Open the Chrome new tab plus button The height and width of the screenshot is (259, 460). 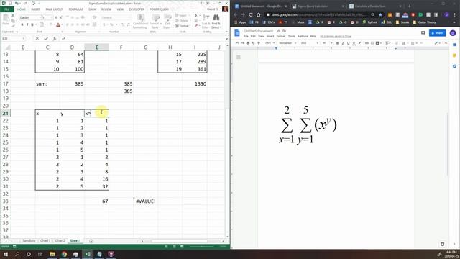pyautogui.click(x=409, y=6)
